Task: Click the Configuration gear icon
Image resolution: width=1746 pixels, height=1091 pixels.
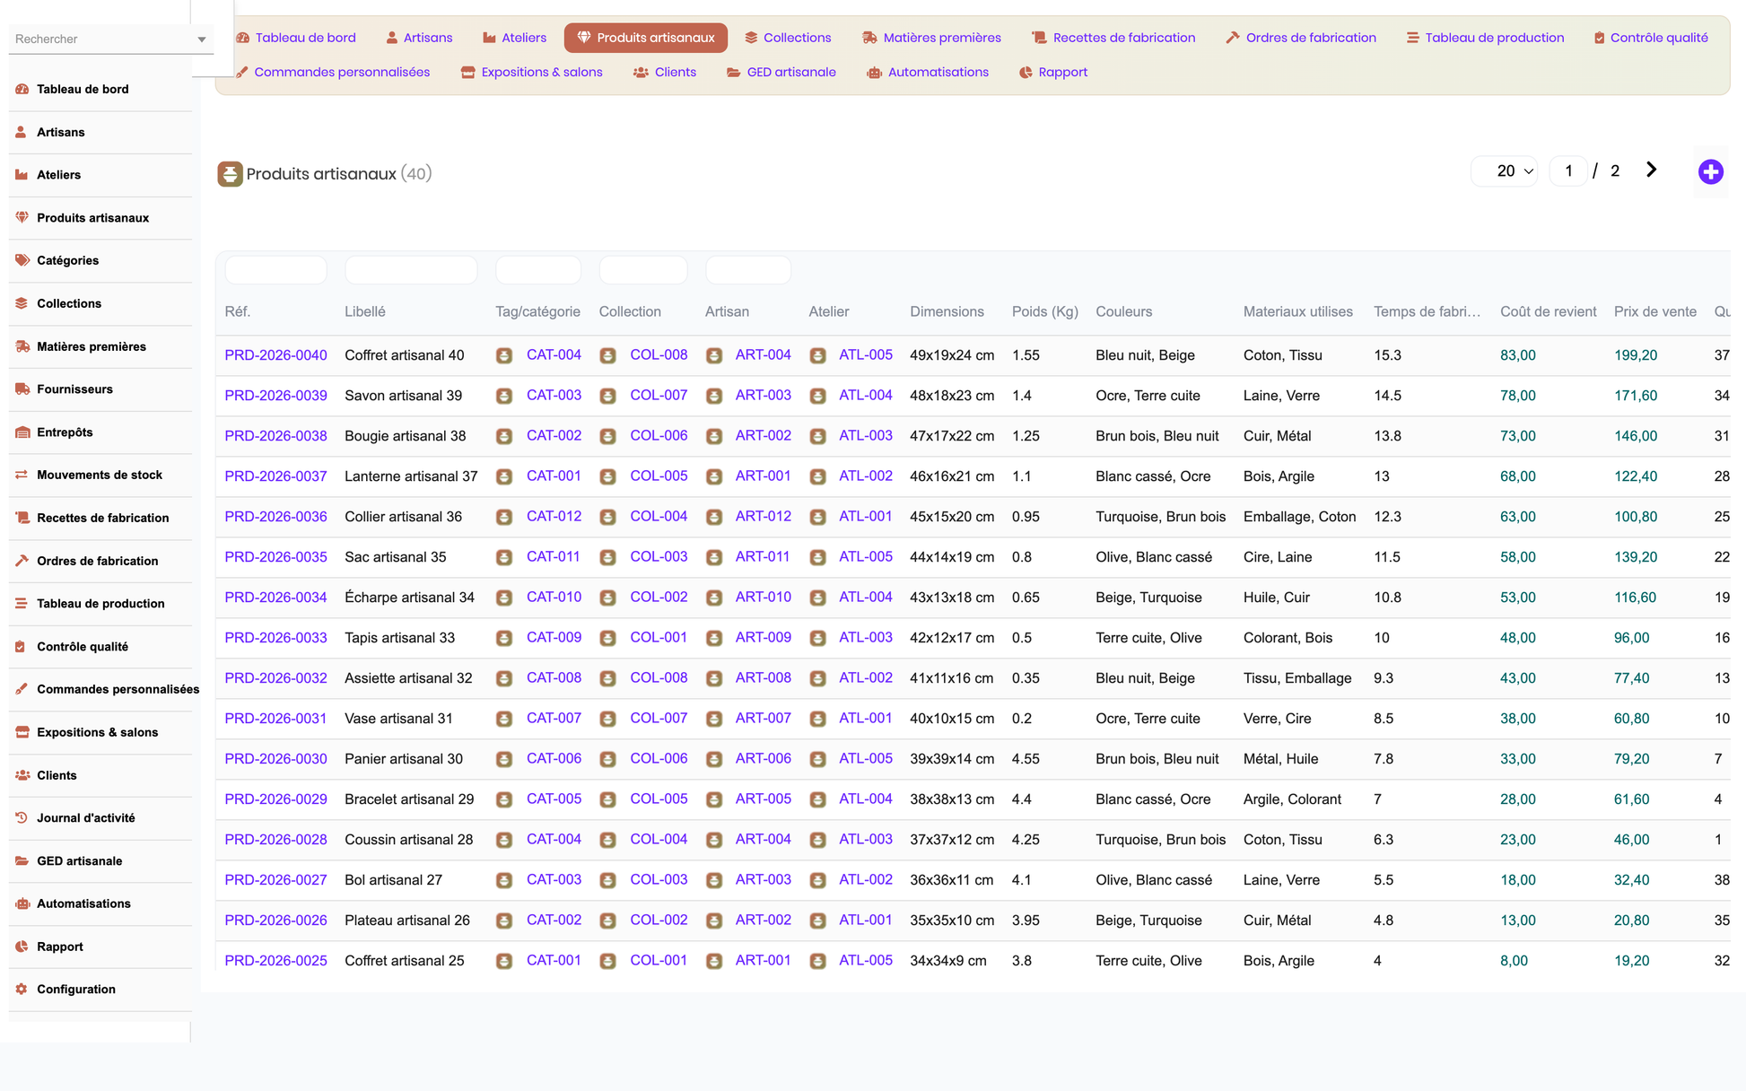Action: click(22, 989)
